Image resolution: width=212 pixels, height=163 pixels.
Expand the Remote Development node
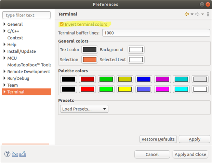click(x=4, y=72)
